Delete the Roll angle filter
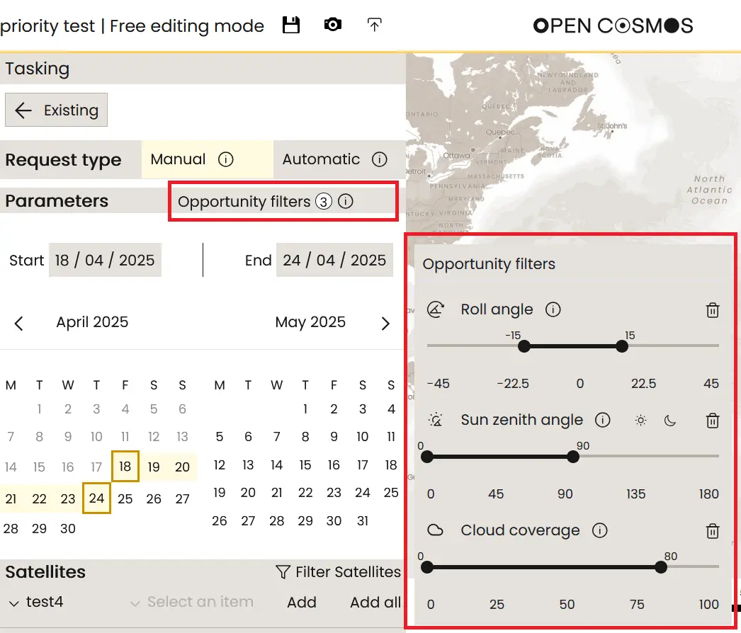Viewport: 741px width, 633px height. tap(713, 310)
